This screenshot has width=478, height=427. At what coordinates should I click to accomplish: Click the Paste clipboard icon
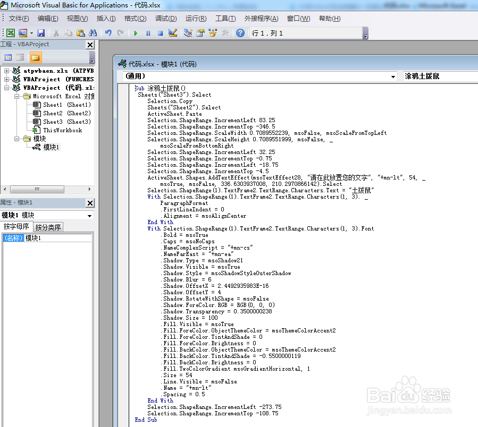(80, 33)
